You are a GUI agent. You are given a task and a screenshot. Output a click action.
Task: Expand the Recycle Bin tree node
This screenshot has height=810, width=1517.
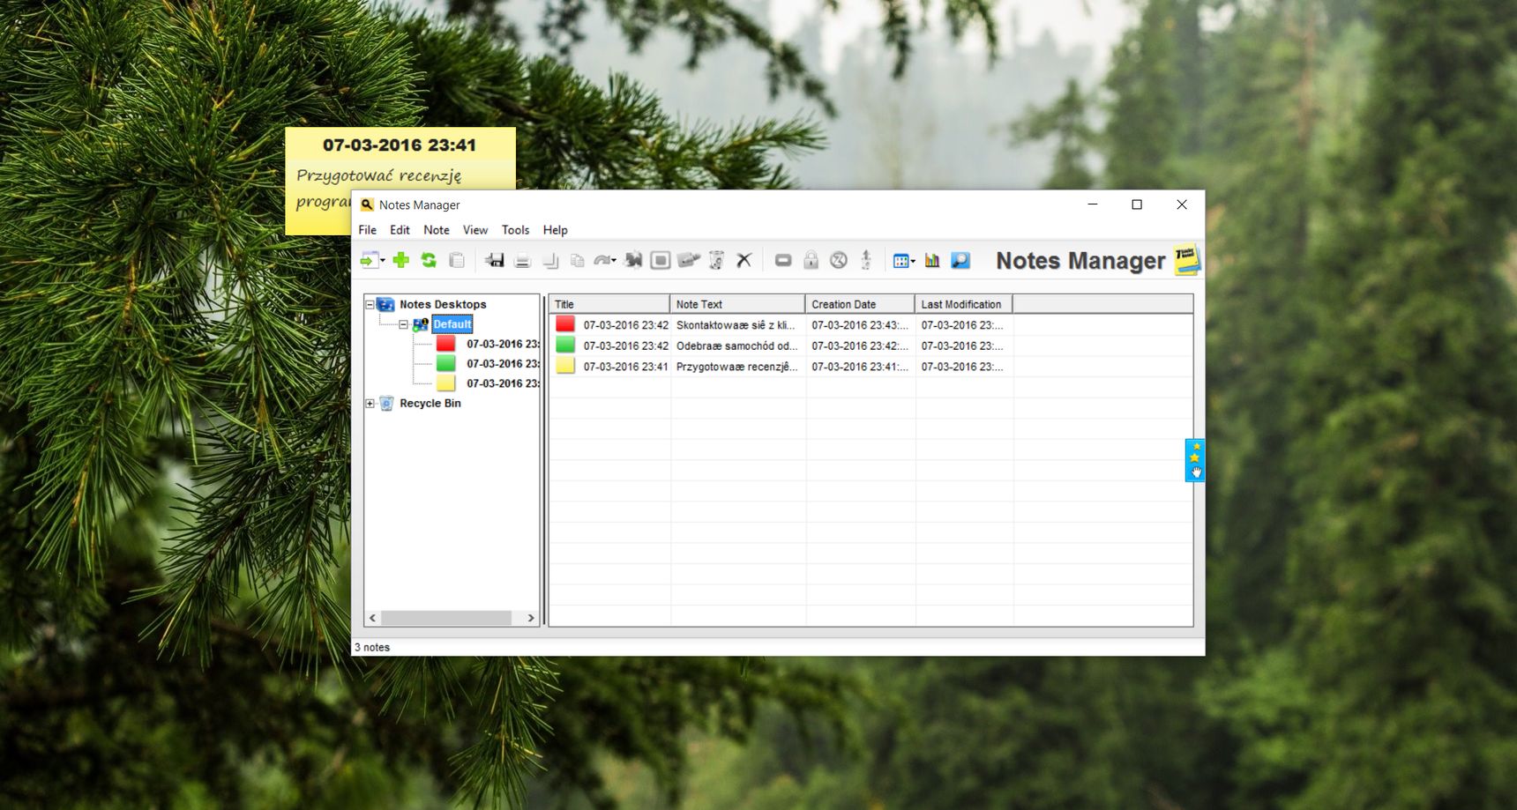pos(370,404)
